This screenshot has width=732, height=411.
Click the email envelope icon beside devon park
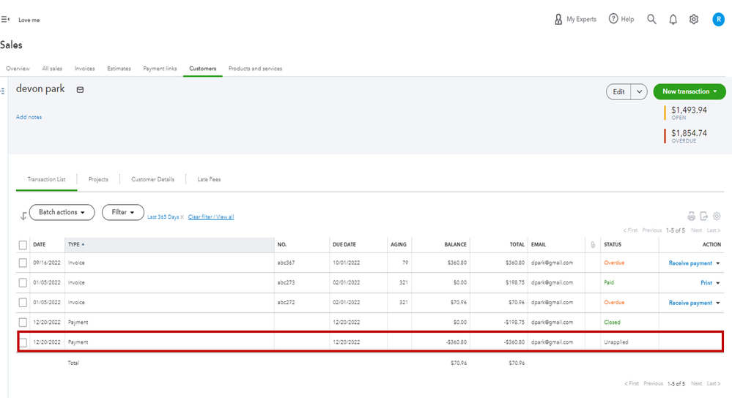tap(80, 90)
